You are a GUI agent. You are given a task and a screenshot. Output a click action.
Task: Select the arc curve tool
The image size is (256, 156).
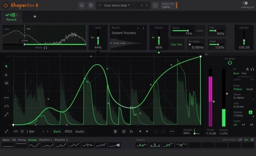tap(7, 106)
